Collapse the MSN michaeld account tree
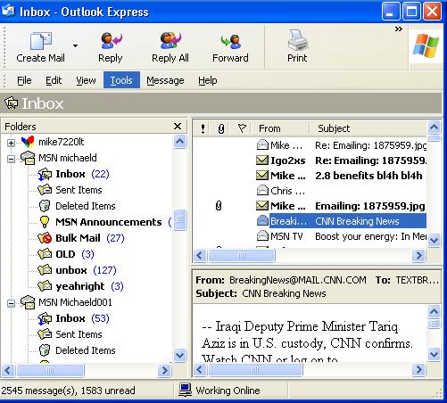447x403 pixels. [x=11, y=159]
